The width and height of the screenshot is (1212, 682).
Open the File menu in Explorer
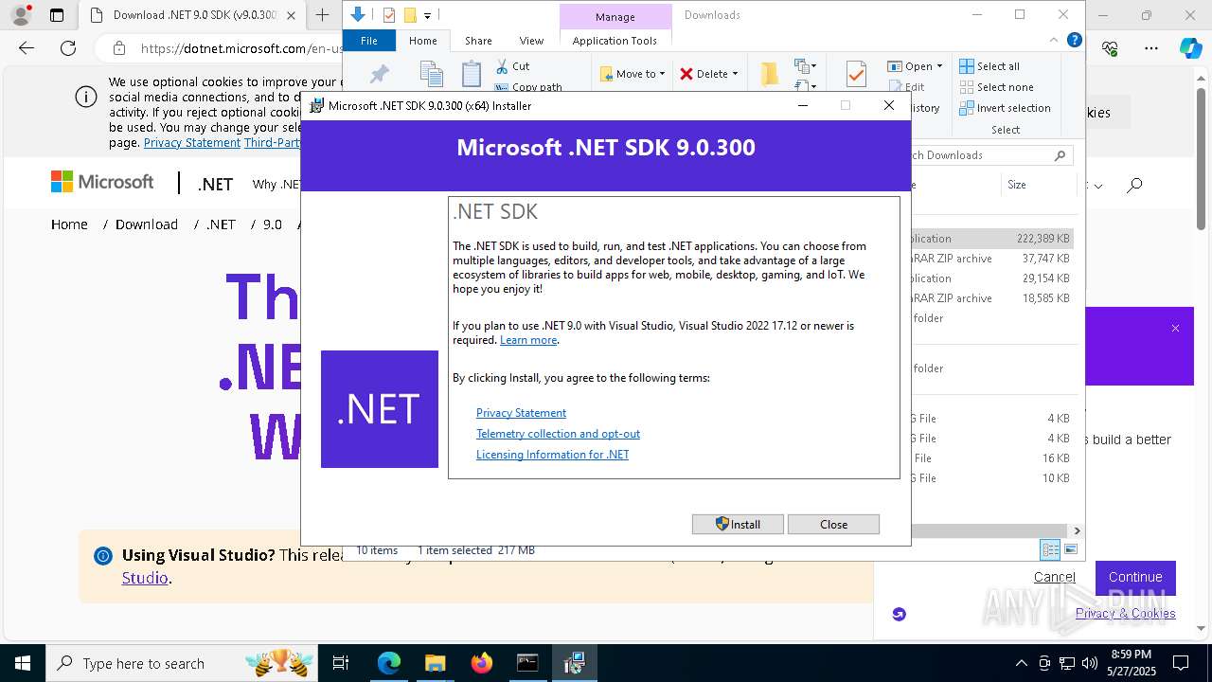point(369,41)
